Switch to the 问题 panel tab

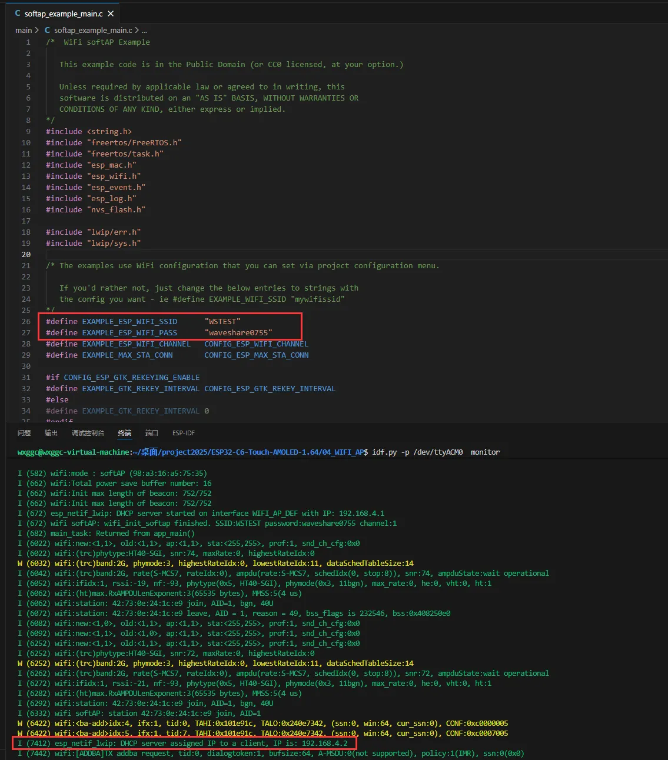(x=24, y=433)
